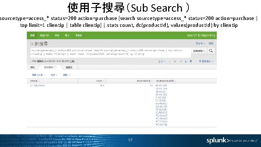Open the 儀表板 (Dashboards) nav tab
Image resolution: width=261 pixels, height=147 pixels.
click(79, 35)
